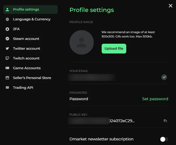Click 'Dmarket newsletter subscription' text
Image resolution: width=176 pixels, height=145 pixels.
[x=101, y=139]
